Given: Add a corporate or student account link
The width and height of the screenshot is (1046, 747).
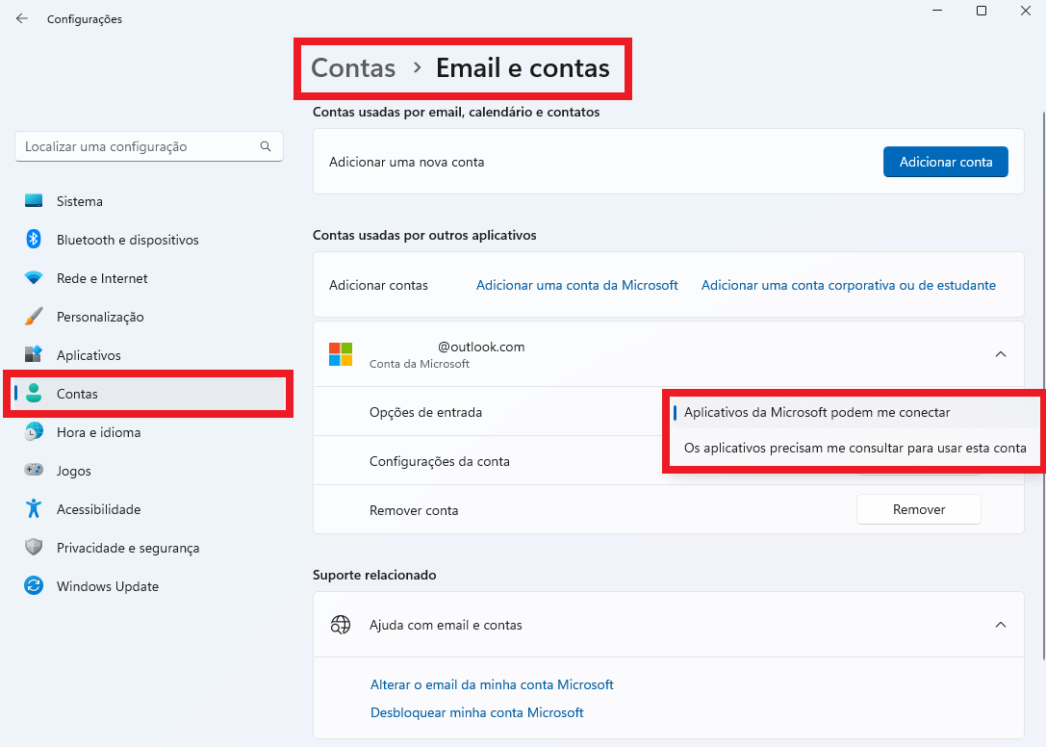Looking at the screenshot, I should point(849,285).
